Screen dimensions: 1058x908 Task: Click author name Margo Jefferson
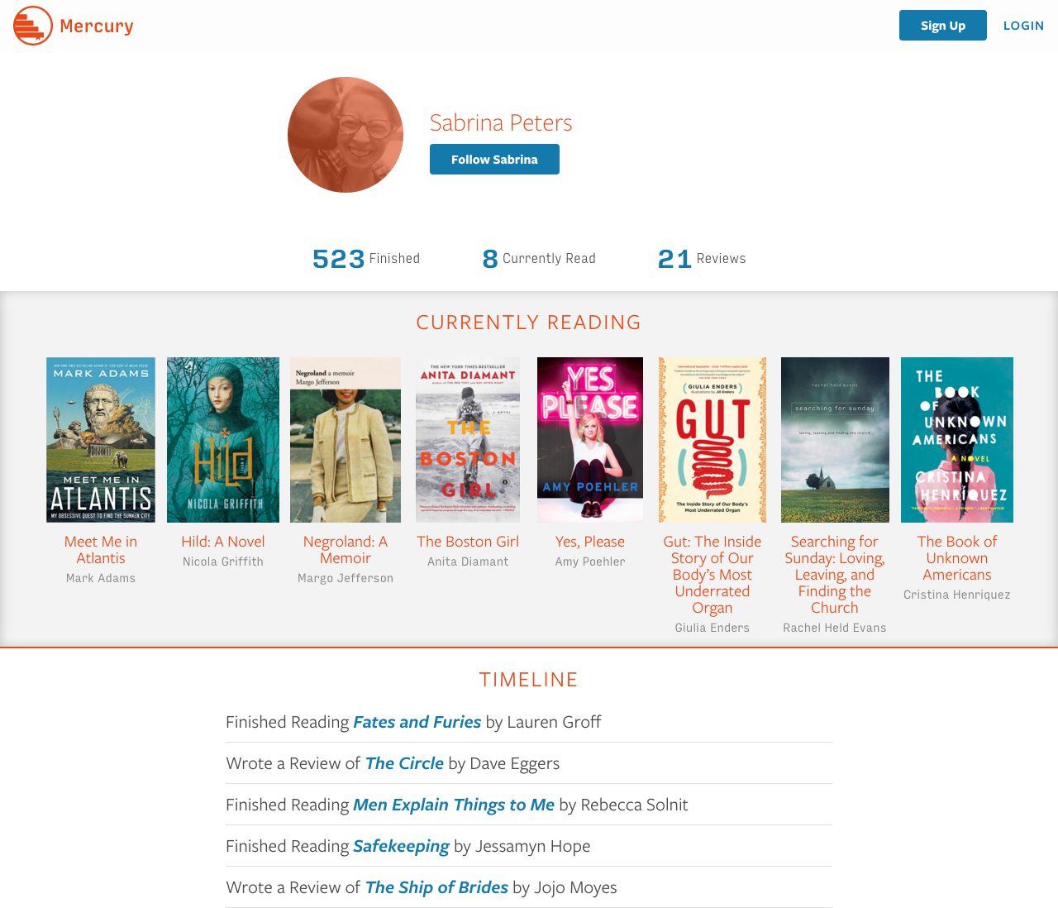click(x=346, y=578)
